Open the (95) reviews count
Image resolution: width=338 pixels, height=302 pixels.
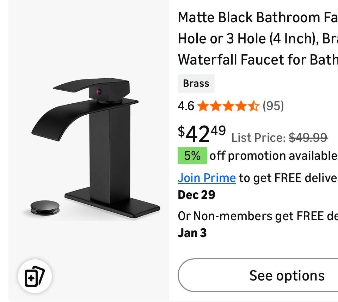click(x=273, y=106)
